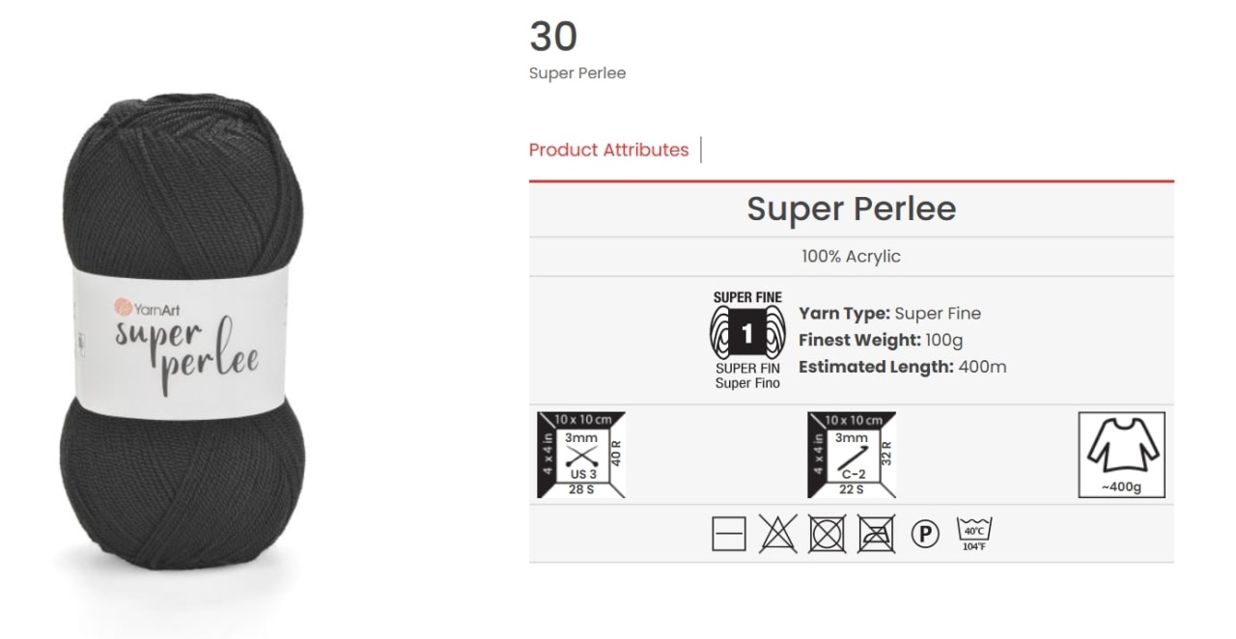
Task: Click the dry clean P symbol
Action: (924, 534)
